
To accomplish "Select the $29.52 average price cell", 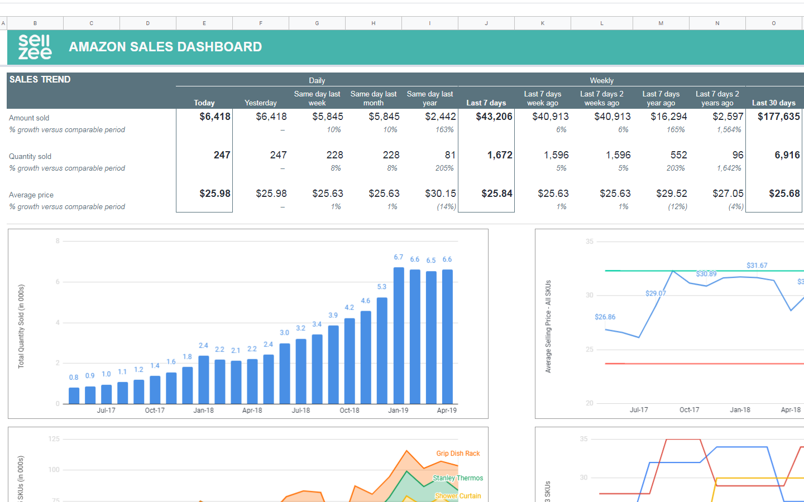I will [672, 194].
